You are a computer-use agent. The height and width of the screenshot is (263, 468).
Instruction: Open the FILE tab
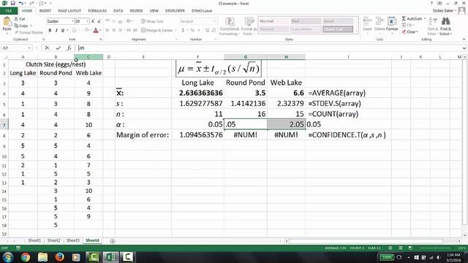[9, 11]
